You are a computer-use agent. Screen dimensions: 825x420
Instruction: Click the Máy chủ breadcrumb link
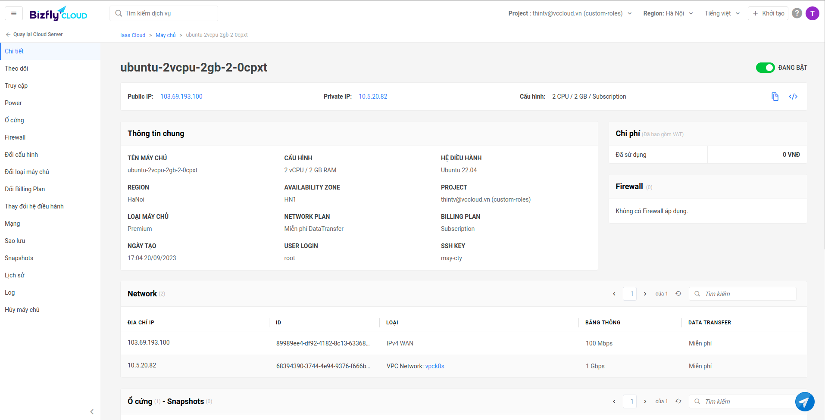[166, 35]
